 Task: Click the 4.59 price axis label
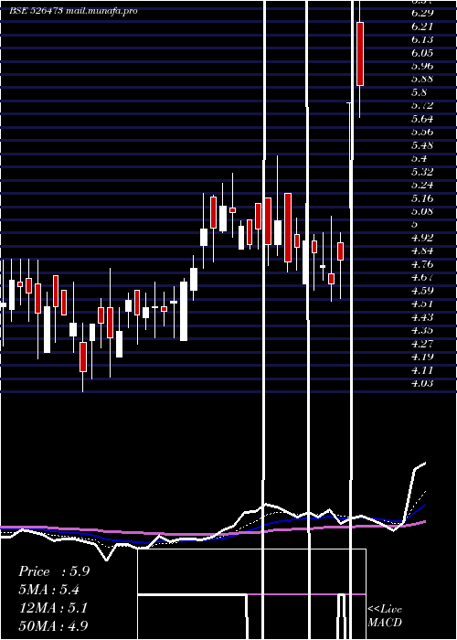point(422,291)
